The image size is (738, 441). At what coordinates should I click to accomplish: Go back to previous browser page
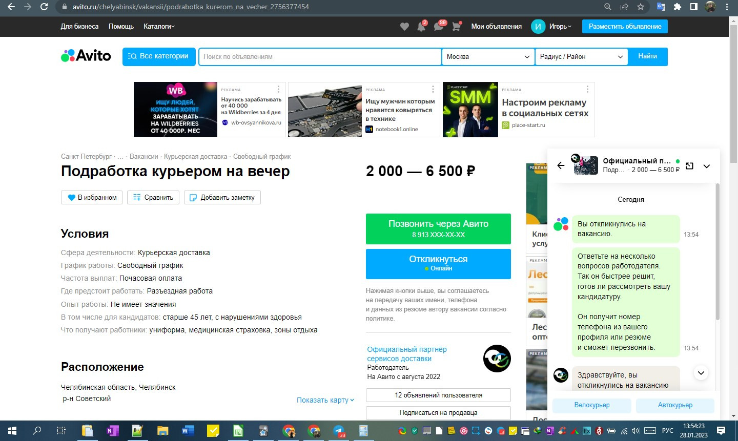[x=11, y=7]
